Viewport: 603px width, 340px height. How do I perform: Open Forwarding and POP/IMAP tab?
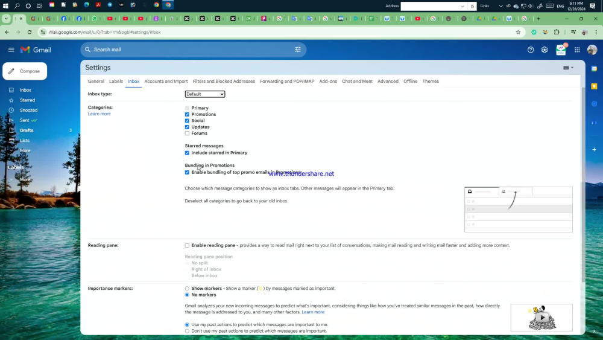[287, 82]
